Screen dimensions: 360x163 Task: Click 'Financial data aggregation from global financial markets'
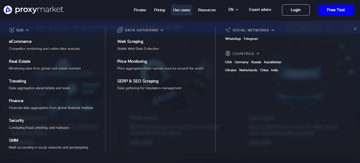coord(51,108)
